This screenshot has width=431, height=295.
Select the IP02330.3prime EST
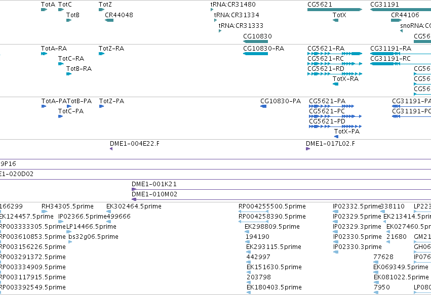[336, 252]
